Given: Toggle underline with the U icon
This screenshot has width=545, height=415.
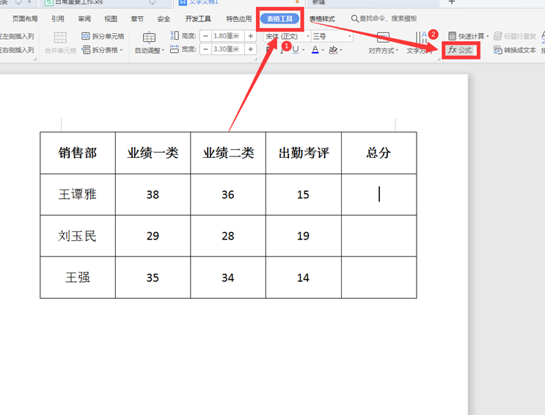Looking at the screenshot, I should (x=296, y=50).
